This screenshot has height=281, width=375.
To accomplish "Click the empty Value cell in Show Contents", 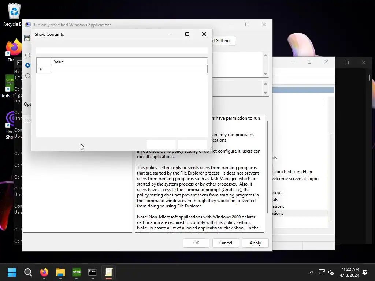I will click(129, 69).
